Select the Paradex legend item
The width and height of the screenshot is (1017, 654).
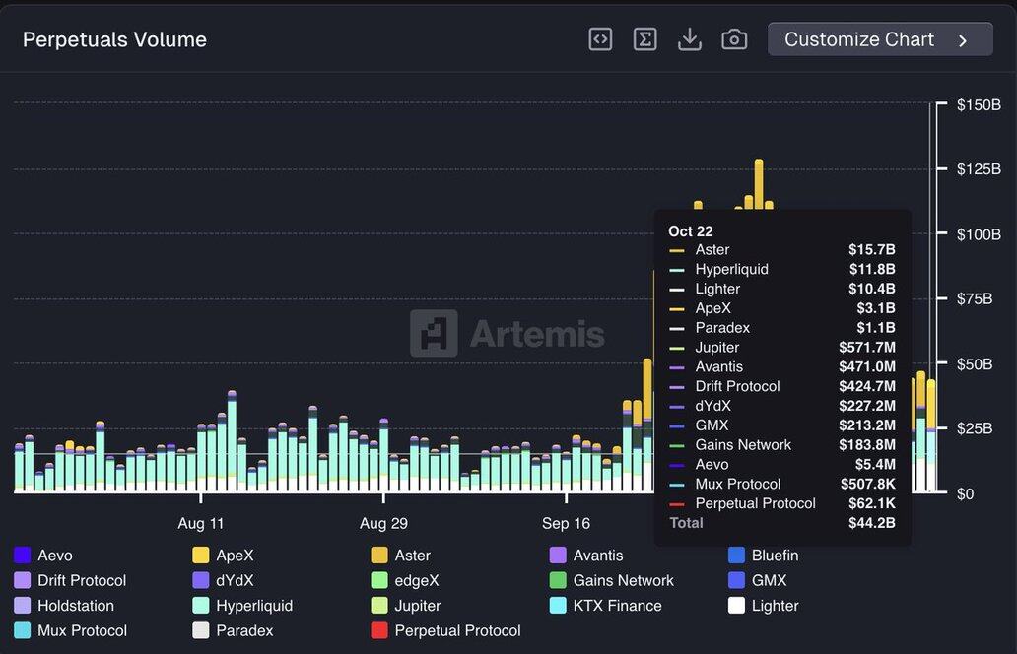244,630
